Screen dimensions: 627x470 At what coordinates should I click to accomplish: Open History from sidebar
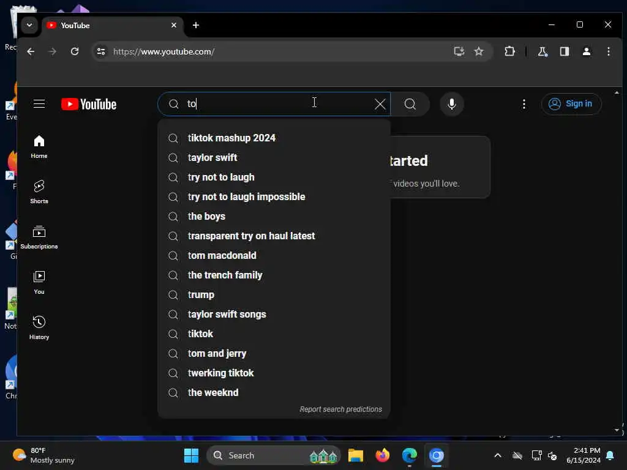click(39, 328)
